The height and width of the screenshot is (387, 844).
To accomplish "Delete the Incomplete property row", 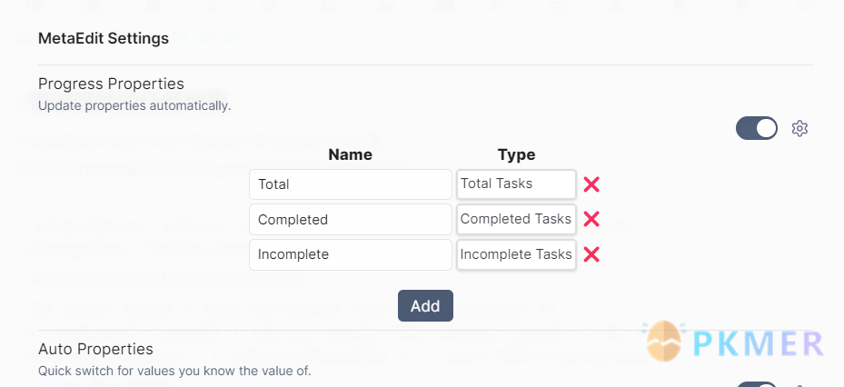I will click(x=591, y=254).
